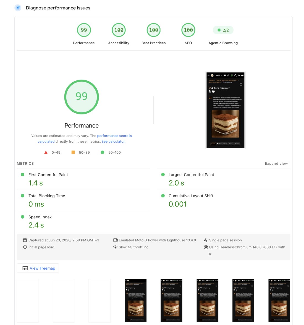Click the green dot of Largest Contentful Paint
Image resolution: width=304 pixels, height=325 pixels.
point(163,175)
